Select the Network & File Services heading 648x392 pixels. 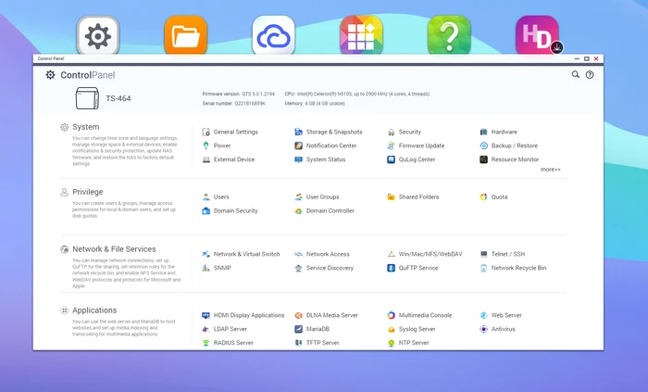coord(114,249)
